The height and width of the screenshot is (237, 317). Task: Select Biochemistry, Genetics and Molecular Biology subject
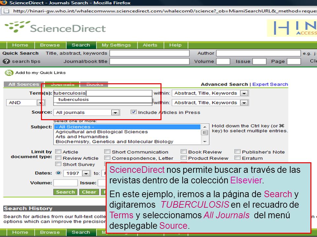click(127, 142)
